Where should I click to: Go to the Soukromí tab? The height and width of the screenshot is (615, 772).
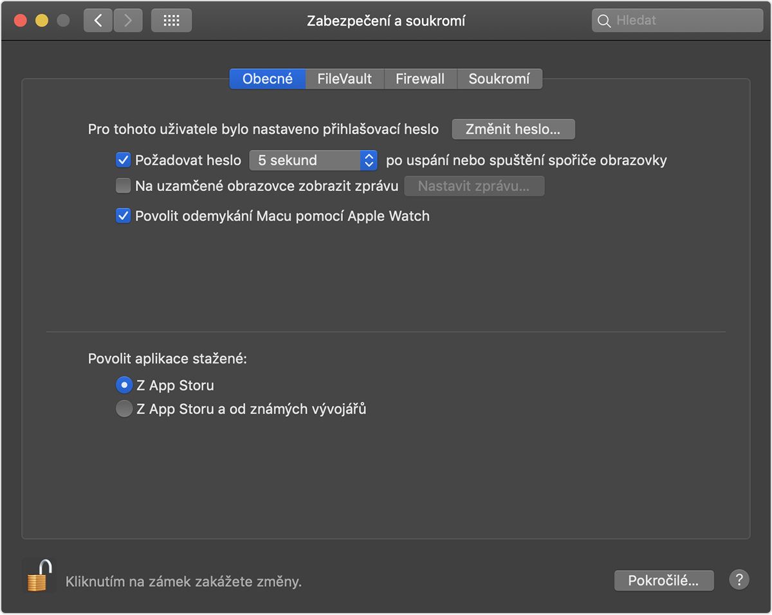coord(499,79)
